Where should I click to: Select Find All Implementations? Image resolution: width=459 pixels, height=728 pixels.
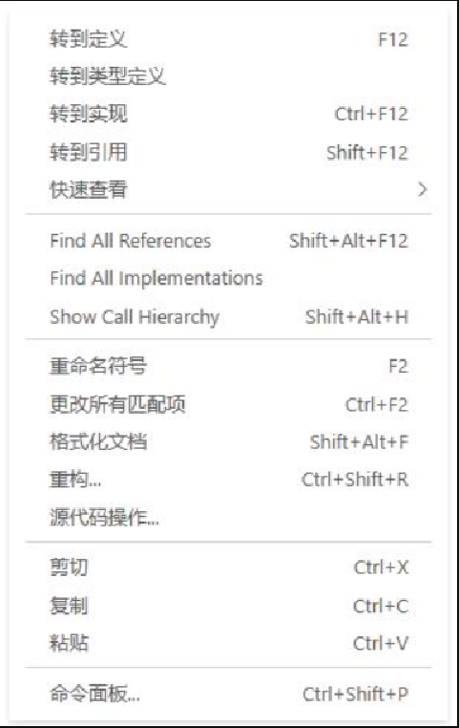[x=229, y=279]
